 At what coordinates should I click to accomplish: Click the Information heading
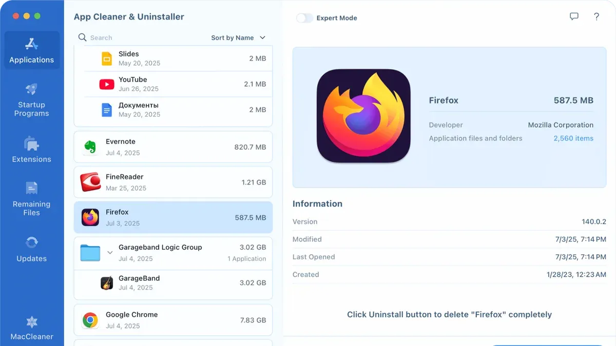pyautogui.click(x=317, y=203)
